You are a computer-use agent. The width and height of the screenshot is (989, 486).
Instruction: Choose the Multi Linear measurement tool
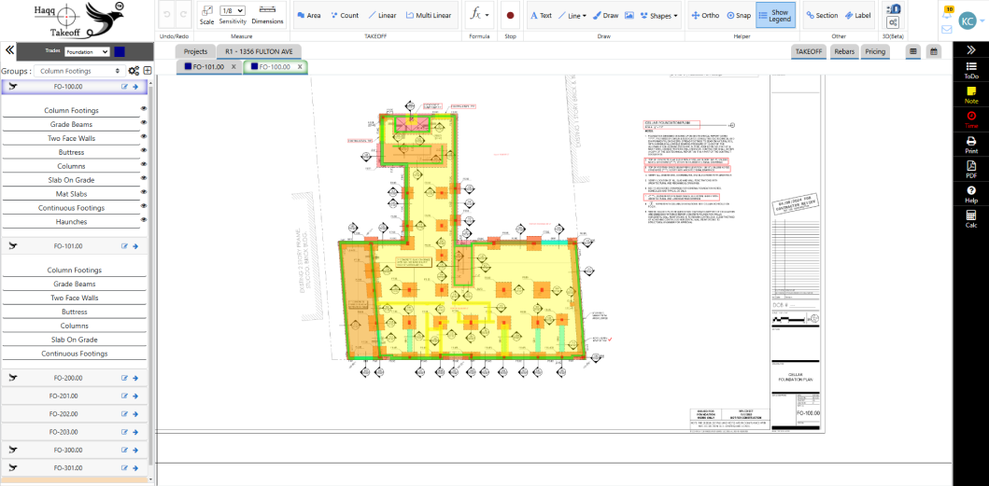(x=428, y=16)
